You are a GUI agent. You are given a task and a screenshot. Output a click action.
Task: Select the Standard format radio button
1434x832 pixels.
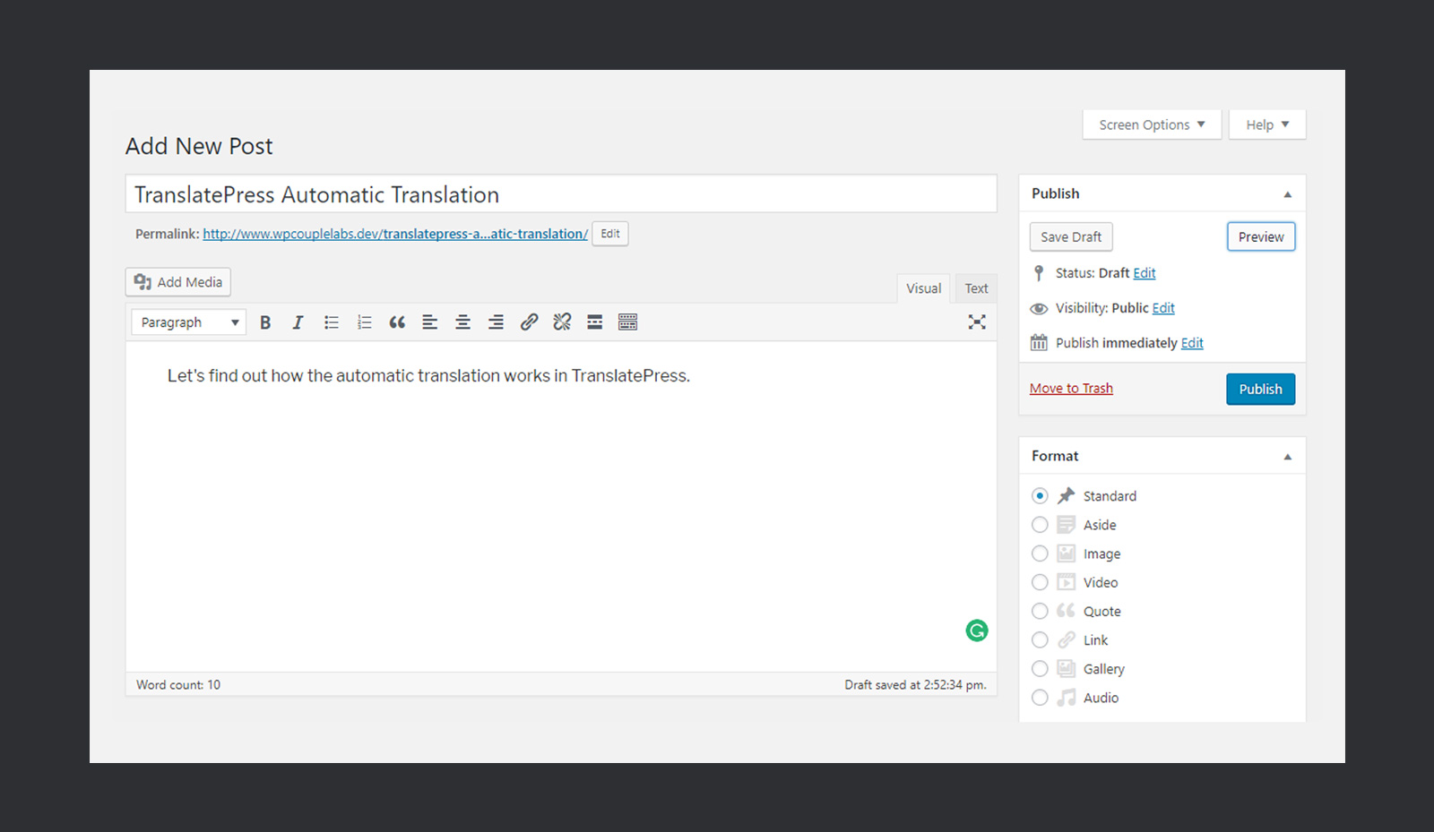(x=1040, y=495)
